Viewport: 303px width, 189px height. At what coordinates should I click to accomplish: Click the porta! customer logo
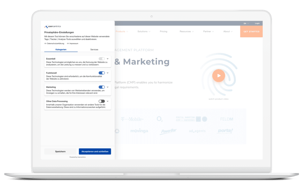click(225, 131)
